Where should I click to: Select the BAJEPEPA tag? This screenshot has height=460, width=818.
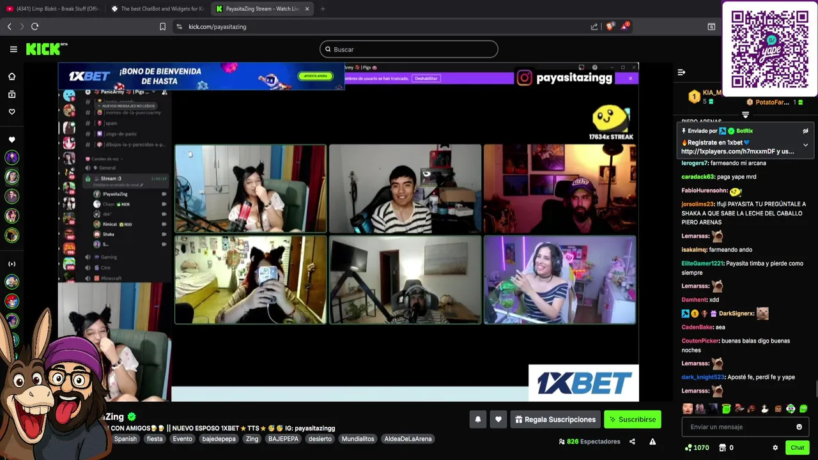283,439
